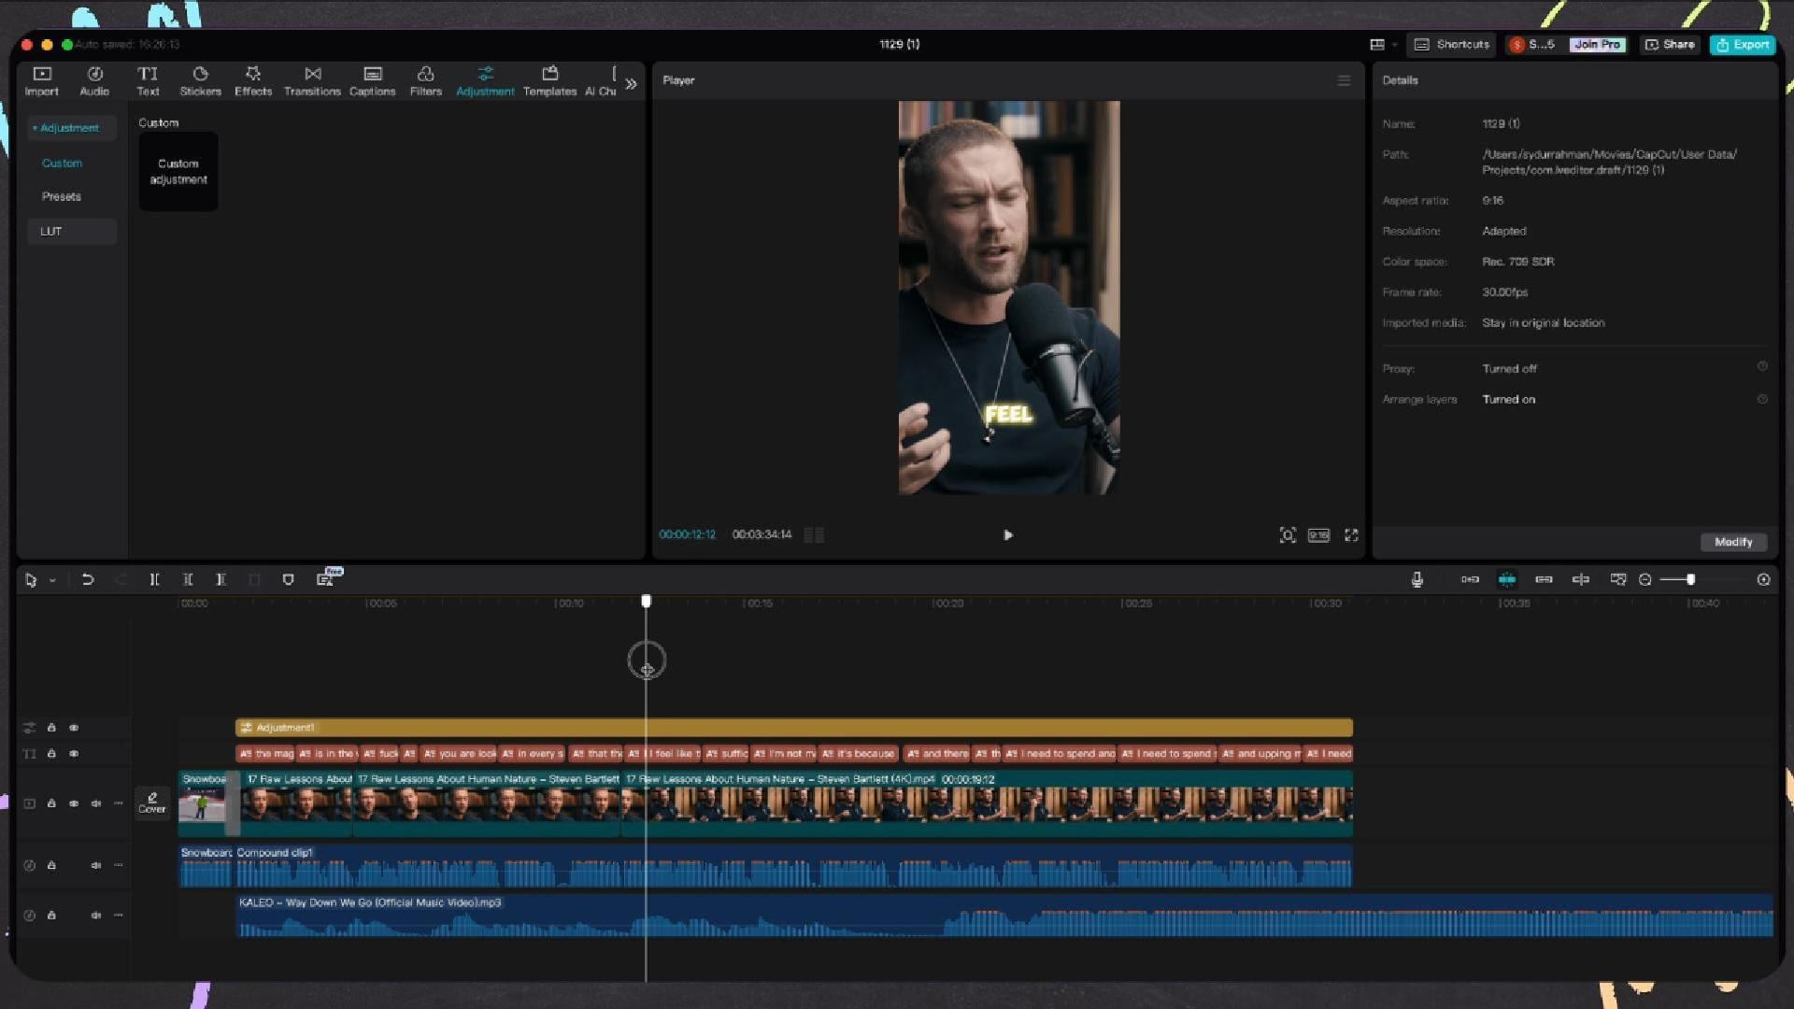This screenshot has width=1794, height=1009.
Task: Open the Audio tab
Action: coord(94,81)
